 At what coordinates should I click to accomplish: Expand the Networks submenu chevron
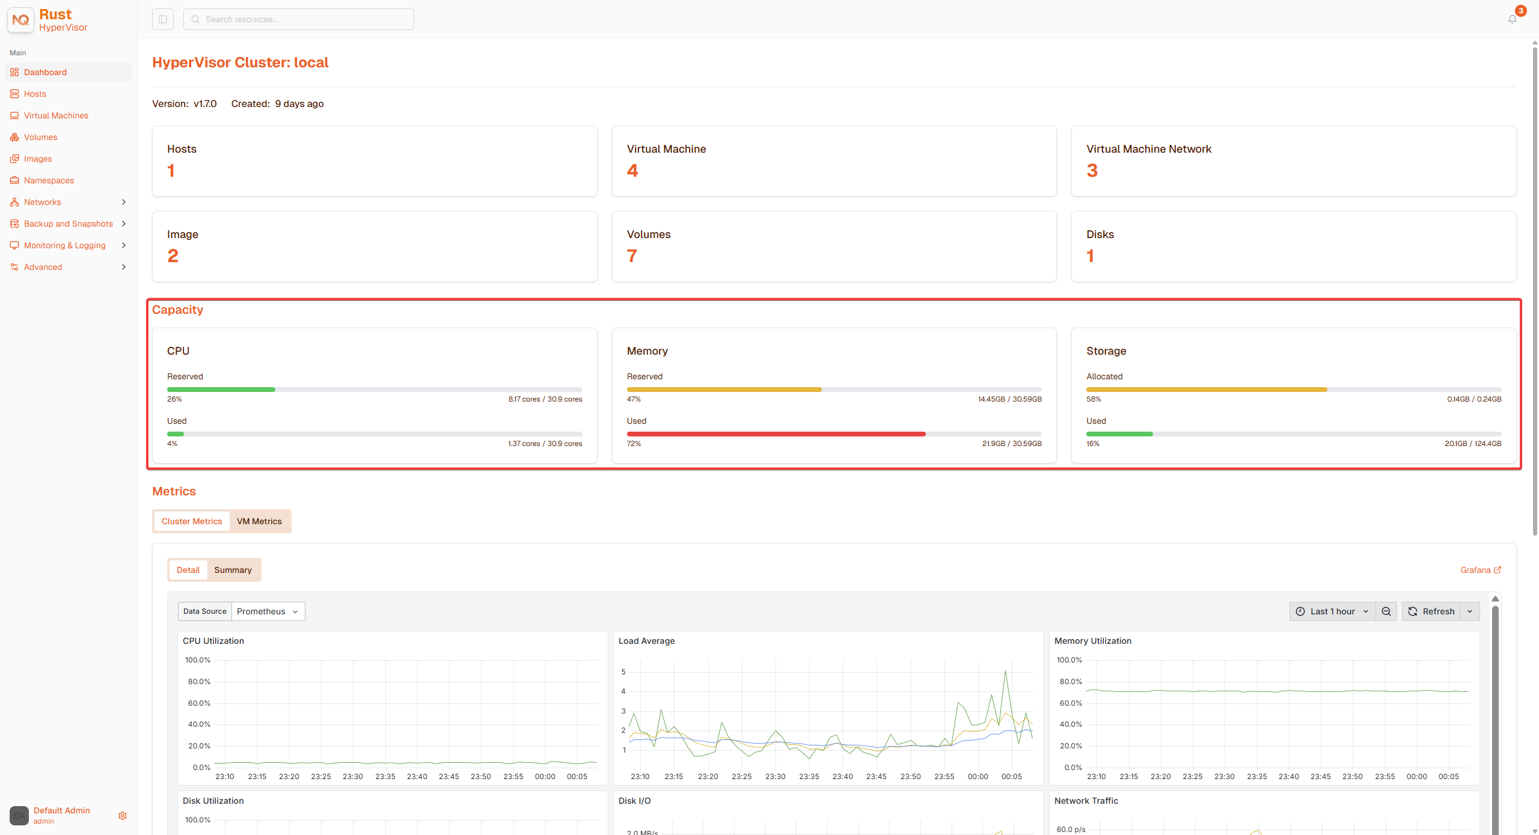pos(124,202)
